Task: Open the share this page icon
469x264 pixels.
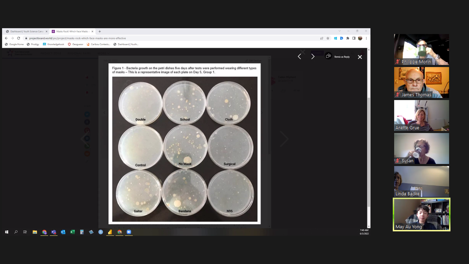Action: pos(322,38)
